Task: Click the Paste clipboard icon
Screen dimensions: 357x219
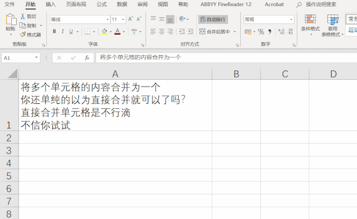Action: click(11, 20)
